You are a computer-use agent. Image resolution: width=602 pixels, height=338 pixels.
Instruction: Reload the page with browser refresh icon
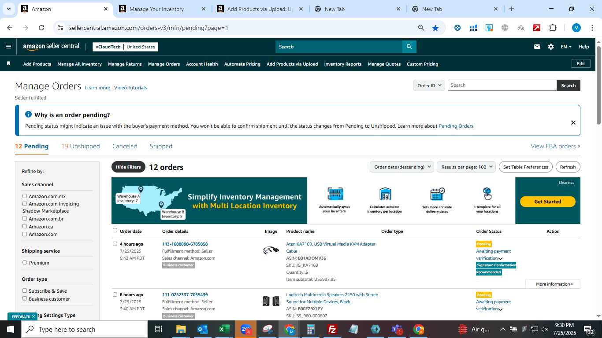pos(41,28)
